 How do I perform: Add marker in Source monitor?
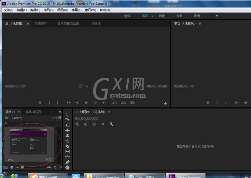point(40,103)
